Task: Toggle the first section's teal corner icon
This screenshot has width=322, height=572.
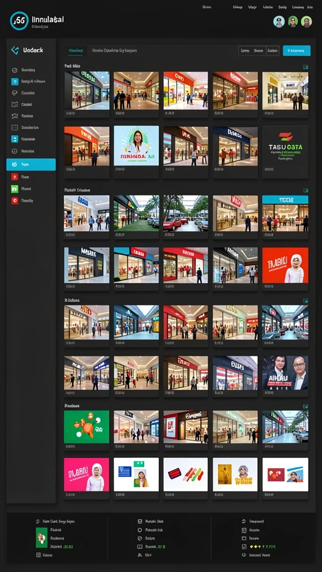Action: coord(306,67)
